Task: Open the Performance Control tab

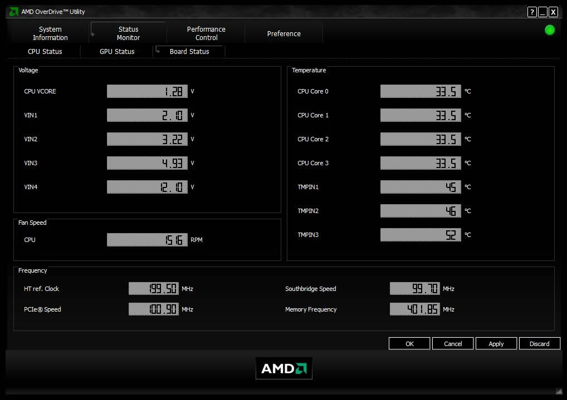Action: tap(206, 33)
